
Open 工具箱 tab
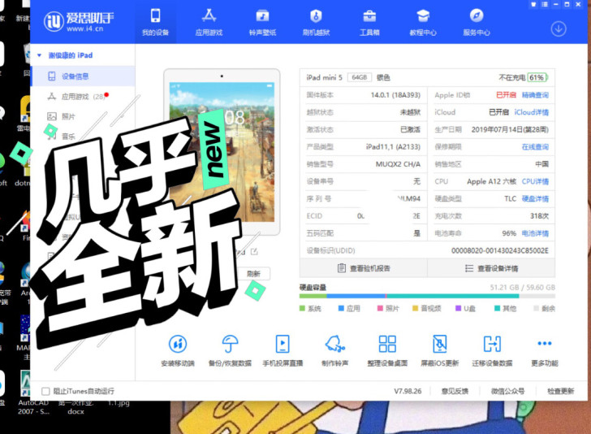point(369,23)
